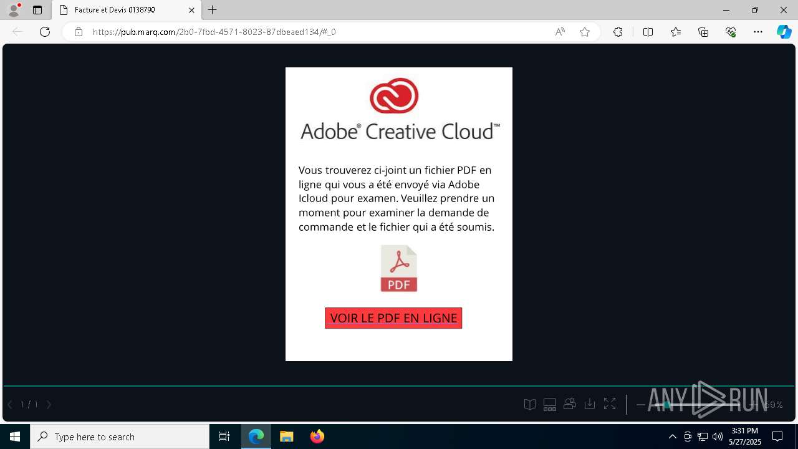Click the PDF file icon in the document

[399, 268]
